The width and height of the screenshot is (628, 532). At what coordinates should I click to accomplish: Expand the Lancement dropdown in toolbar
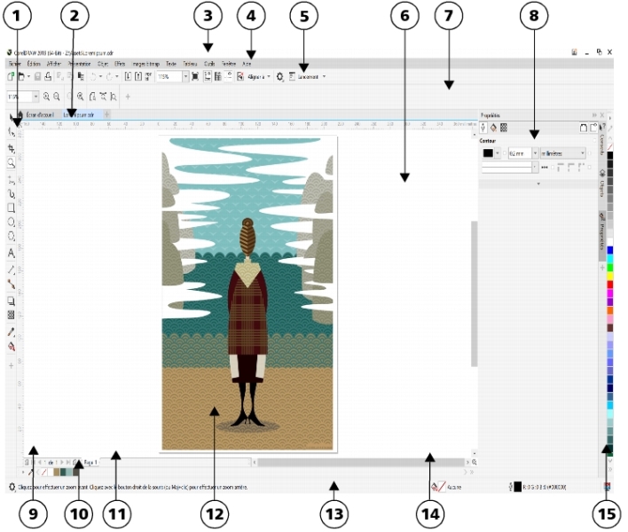tap(324, 77)
